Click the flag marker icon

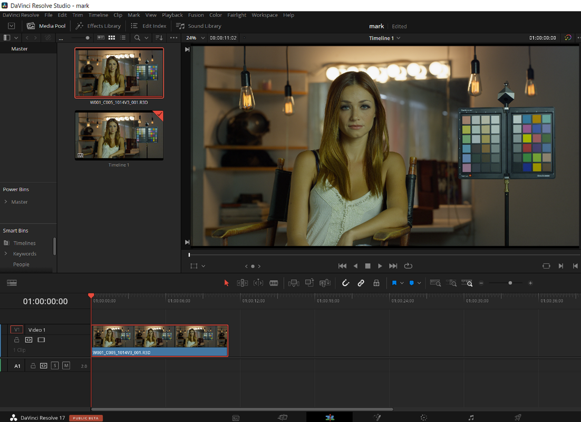(394, 283)
